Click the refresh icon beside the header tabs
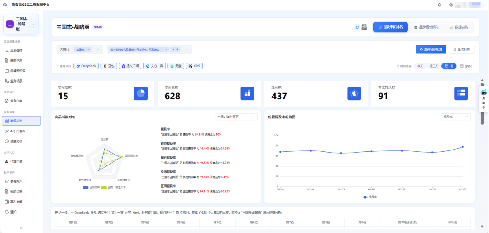The image size is (489, 233). click(x=357, y=28)
